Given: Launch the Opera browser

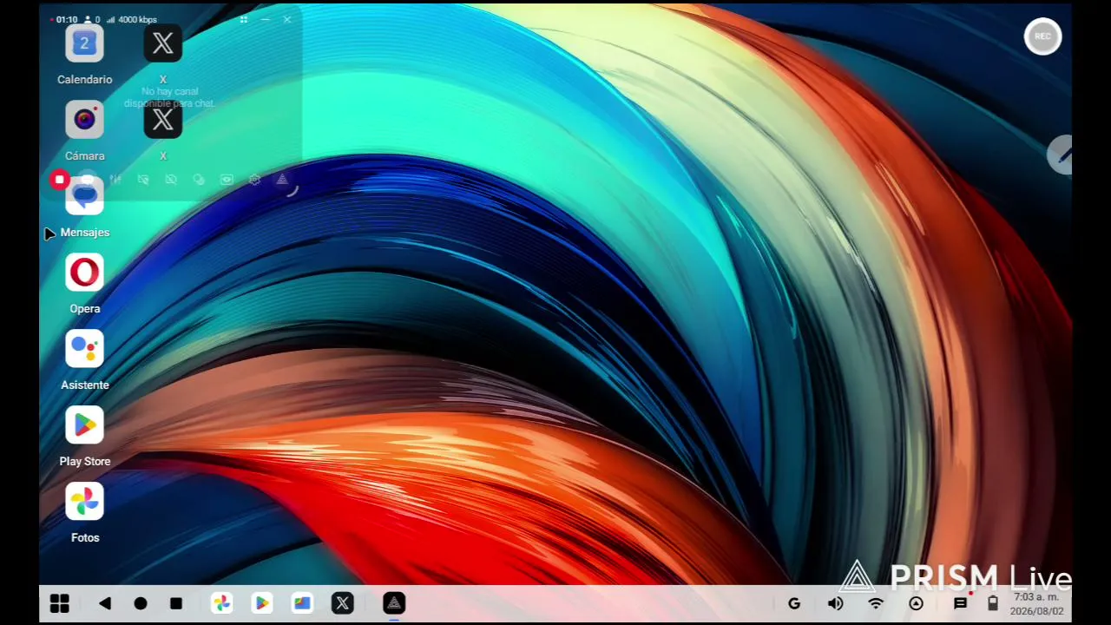Looking at the screenshot, I should pos(84,273).
